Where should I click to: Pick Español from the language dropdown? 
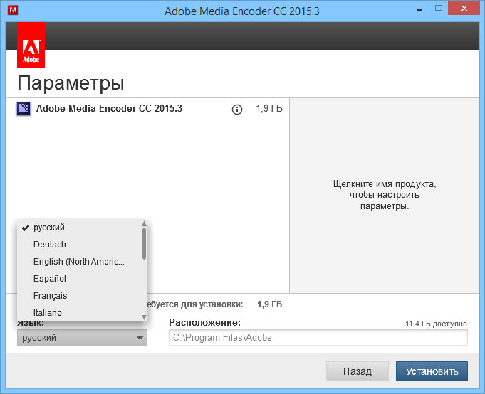82,279
